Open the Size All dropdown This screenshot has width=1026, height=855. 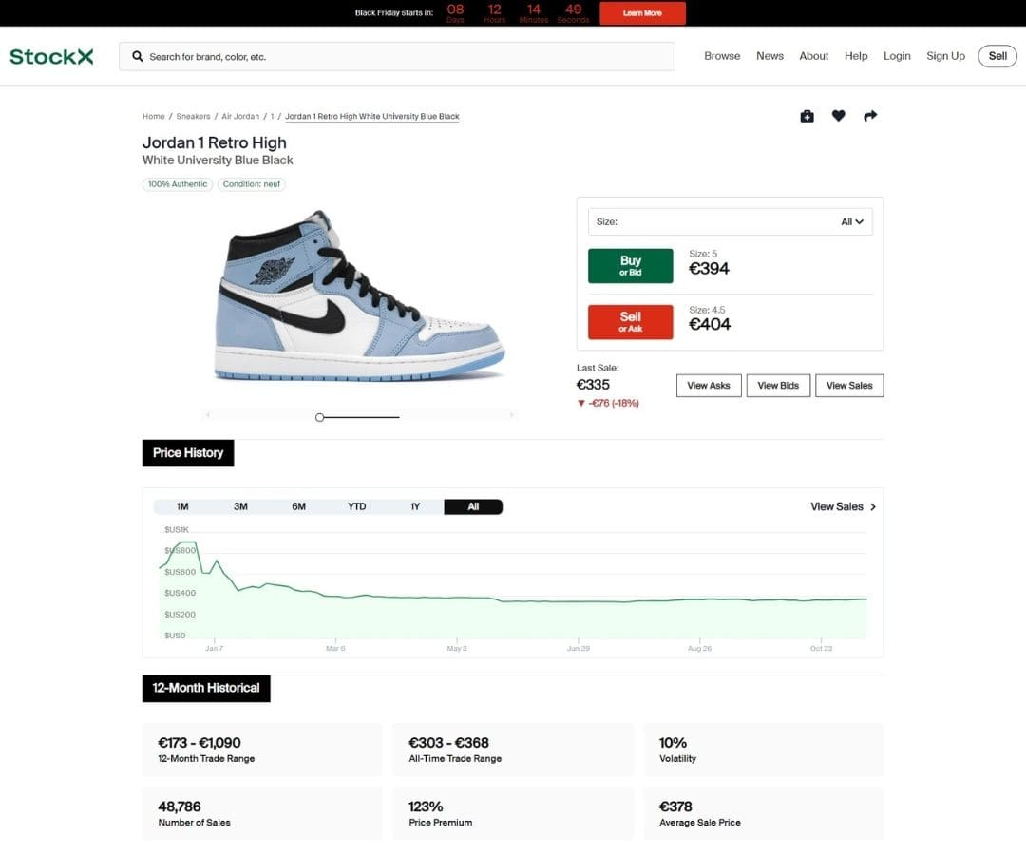coord(730,221)
